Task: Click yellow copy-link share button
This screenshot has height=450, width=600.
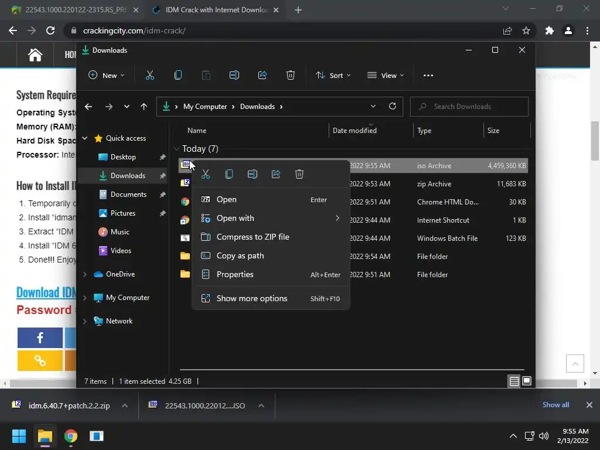Action: (x=40, y=360)
